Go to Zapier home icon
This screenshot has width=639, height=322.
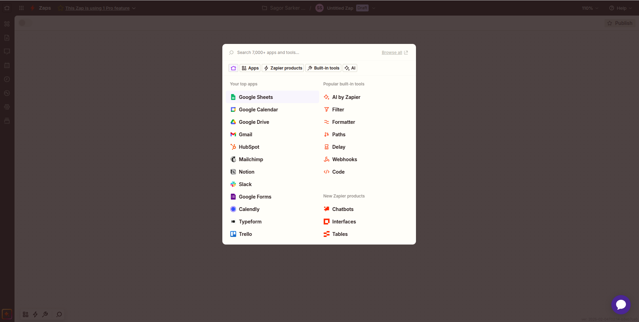pyautogui.click(x=7, y=8)
